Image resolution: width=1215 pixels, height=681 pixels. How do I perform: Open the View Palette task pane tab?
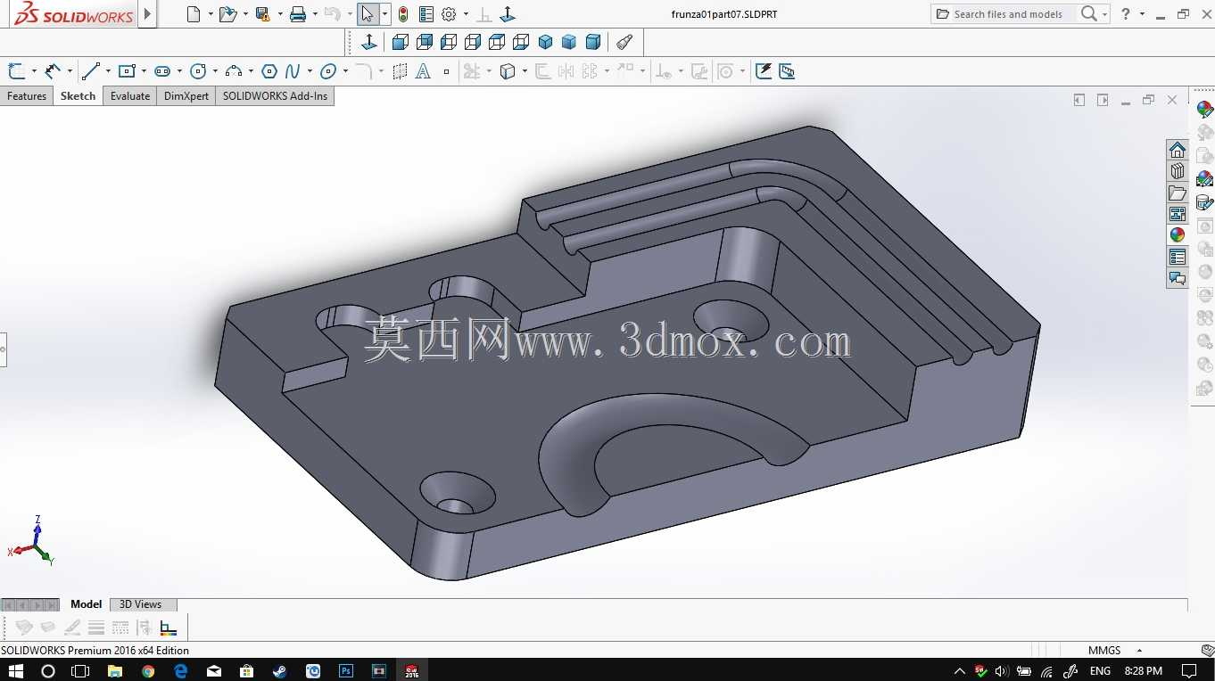(x=1178, y=214)
